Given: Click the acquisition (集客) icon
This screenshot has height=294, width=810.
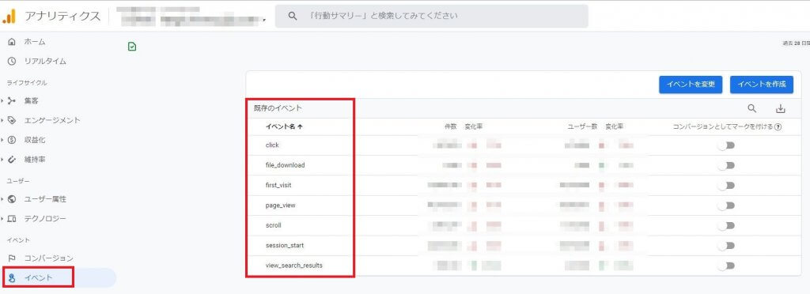Looking at the screenshot, I should tap(12, 100).
